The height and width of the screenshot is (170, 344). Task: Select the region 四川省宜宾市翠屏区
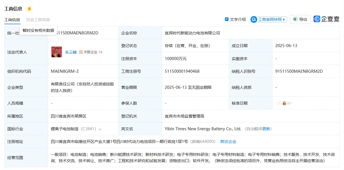(x=69, y=116)
